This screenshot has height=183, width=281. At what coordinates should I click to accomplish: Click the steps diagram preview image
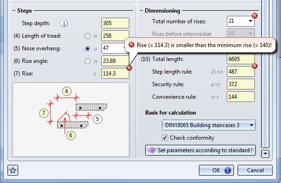[71, 120]
